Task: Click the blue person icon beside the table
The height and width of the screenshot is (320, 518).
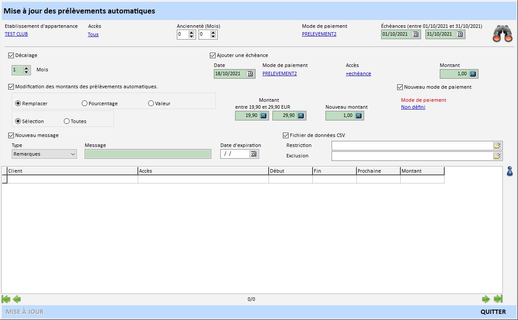Action: (510, 171)
